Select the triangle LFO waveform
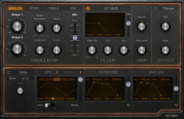Screen dimensions: 184x119 pos(57,79)
